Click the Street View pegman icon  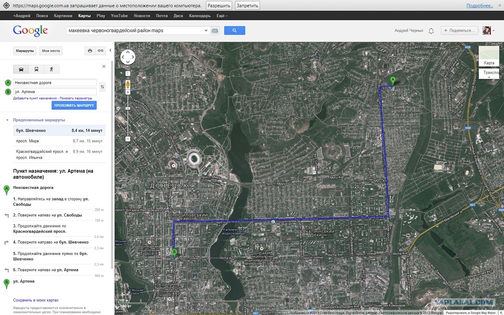pyautogui.click(x=128, y=84)
